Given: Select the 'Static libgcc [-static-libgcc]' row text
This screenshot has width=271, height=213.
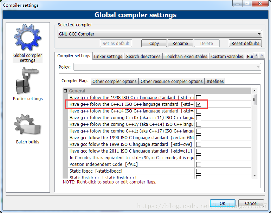Looking at the screenshot, I should (x=96, y=171).
